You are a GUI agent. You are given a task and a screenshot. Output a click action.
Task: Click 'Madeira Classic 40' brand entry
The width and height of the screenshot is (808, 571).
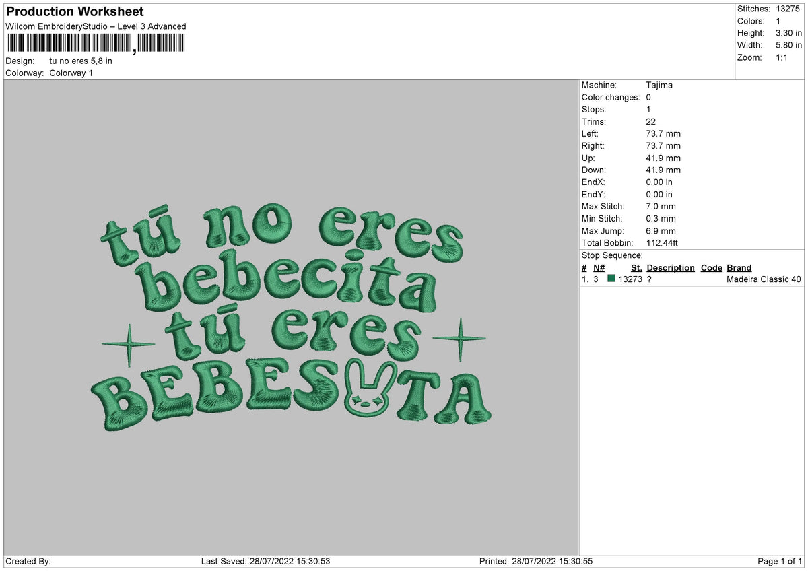(x=764, y=279)
